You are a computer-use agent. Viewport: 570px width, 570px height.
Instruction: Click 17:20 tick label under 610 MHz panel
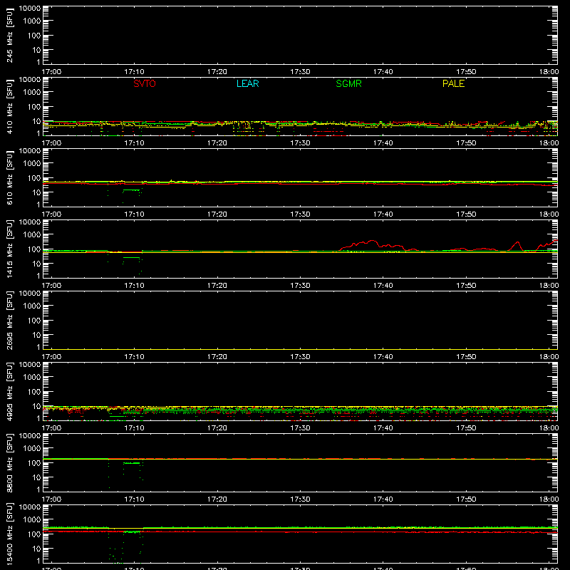(217, 214)
